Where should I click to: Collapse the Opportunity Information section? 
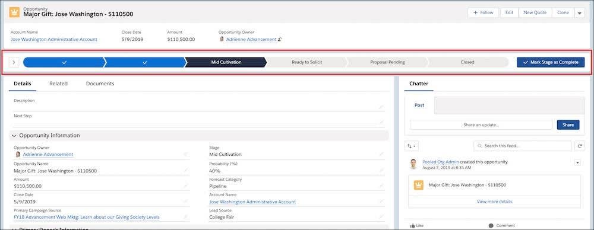[x=14, y=135]
